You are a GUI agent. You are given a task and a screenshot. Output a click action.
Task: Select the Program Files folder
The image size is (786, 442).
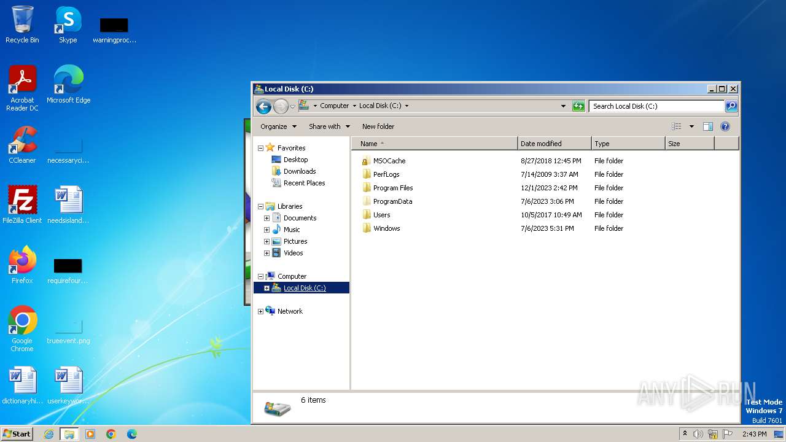(393, 188)
